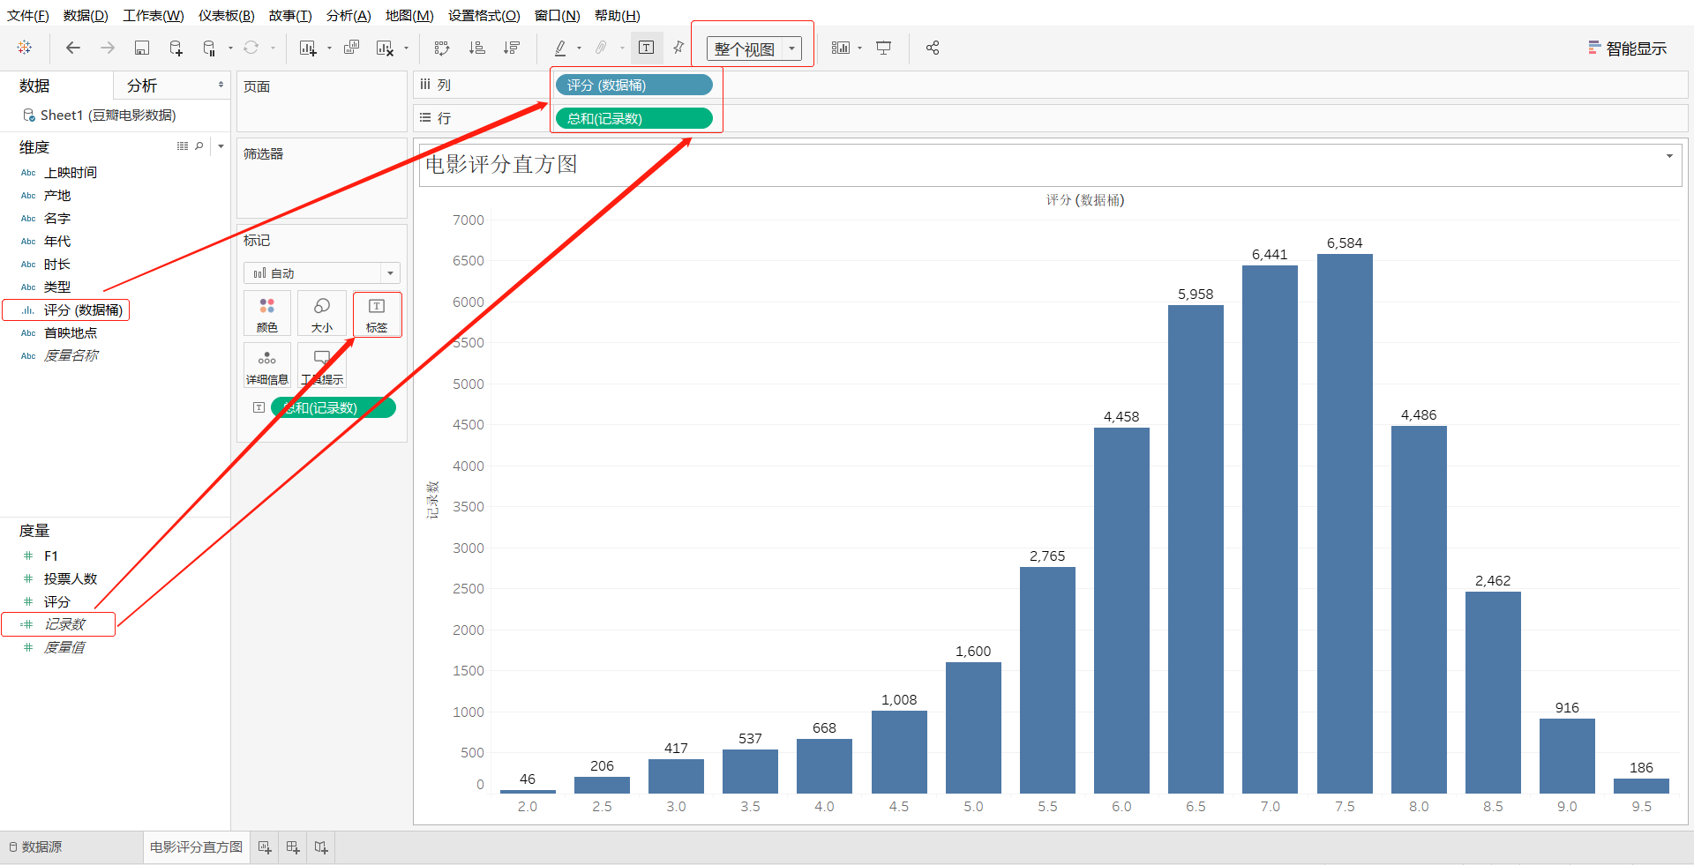Click the new dashboard tab icon

[x=293, y=847]
